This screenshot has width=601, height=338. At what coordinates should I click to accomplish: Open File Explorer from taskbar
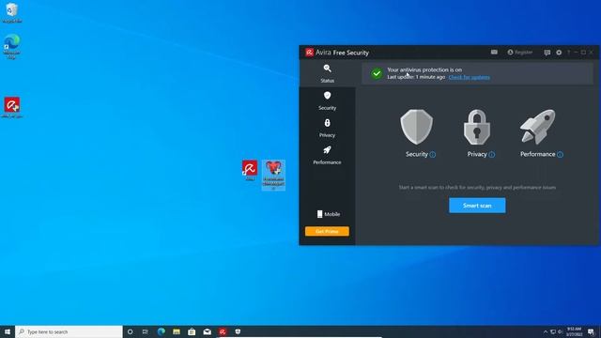click(x=177, y=331)
